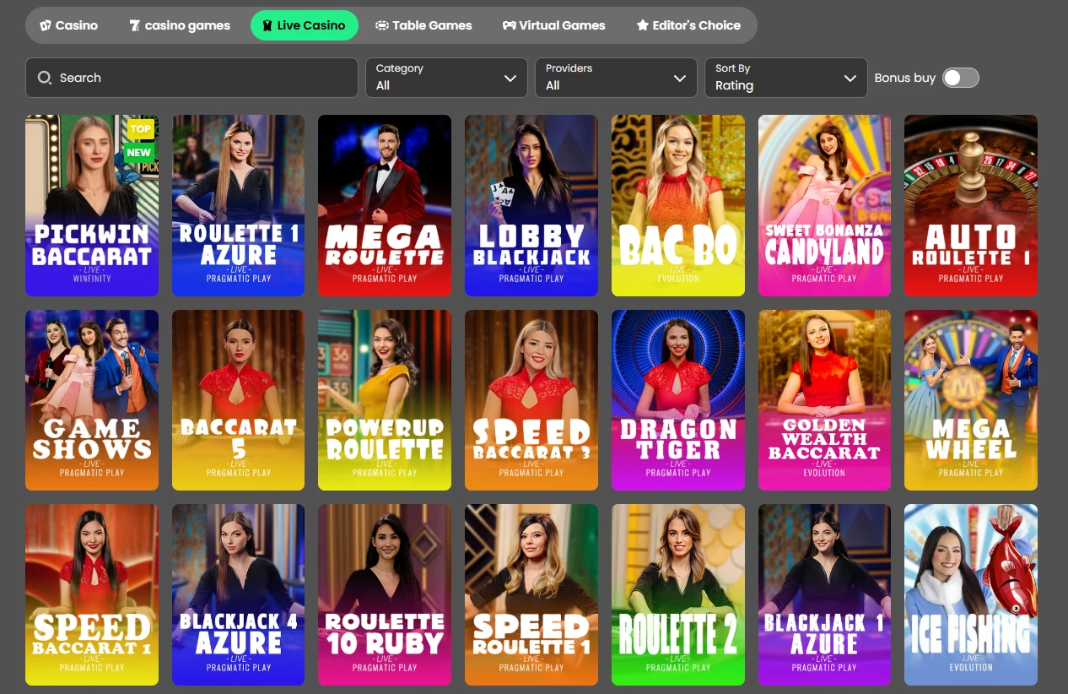Launch Roulette 1 Azure live game

click(x=239, y=206)
